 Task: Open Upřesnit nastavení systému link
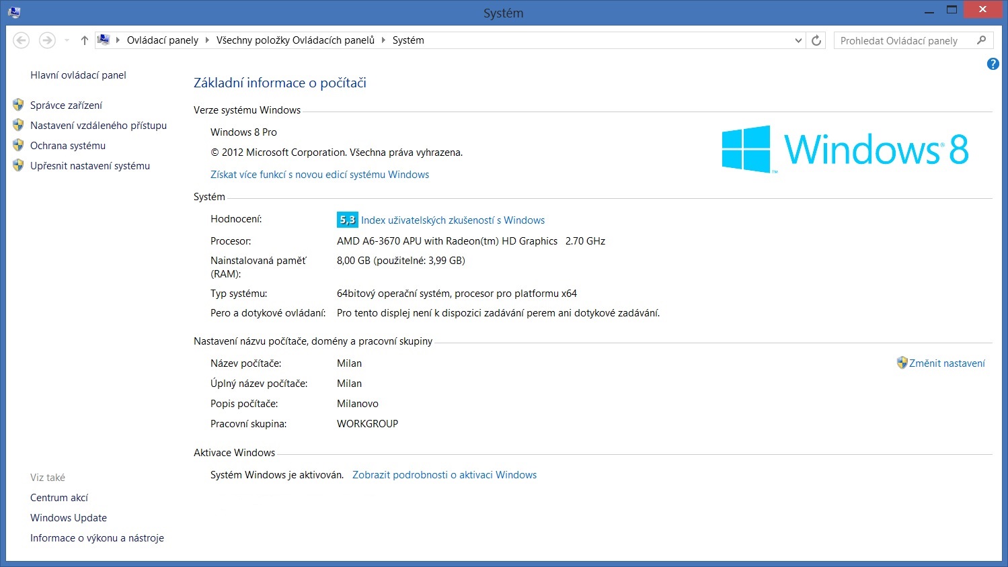coord(90,166)
